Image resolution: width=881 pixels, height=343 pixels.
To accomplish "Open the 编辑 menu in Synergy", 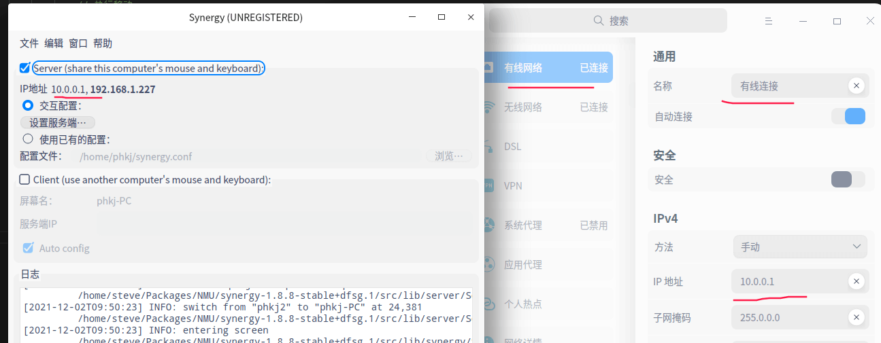I will pyautogui.click(x=54, y=43).
